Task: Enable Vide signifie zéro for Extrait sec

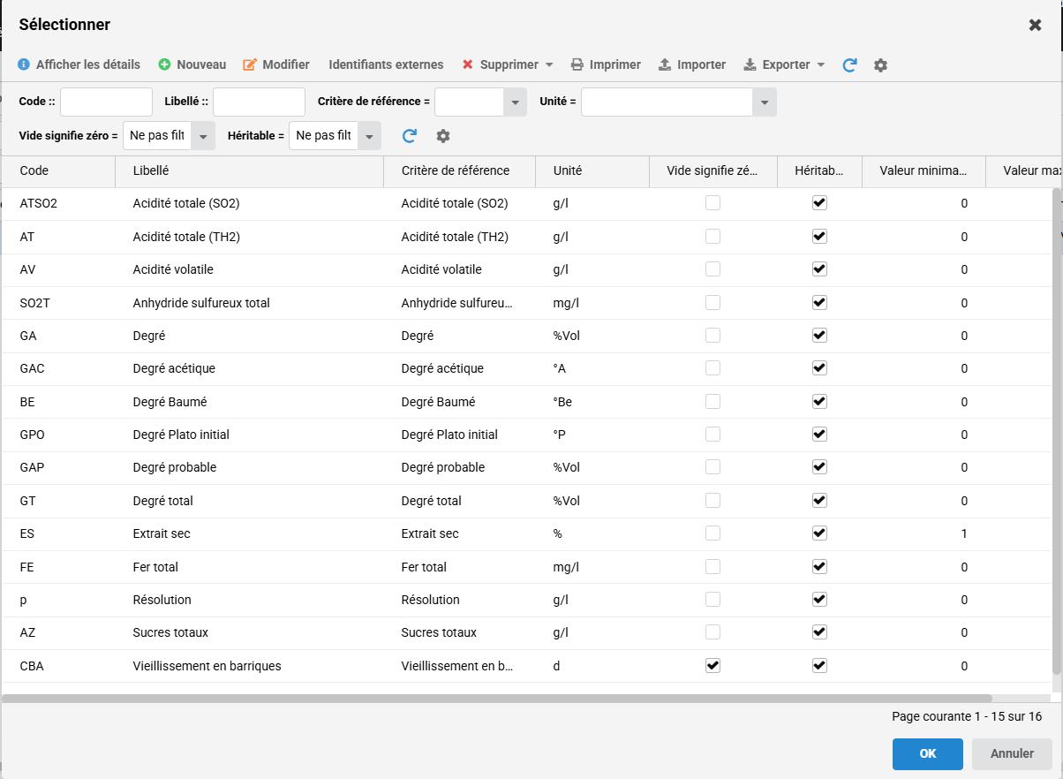Action: pyautogui.click(x=712, y=533)
